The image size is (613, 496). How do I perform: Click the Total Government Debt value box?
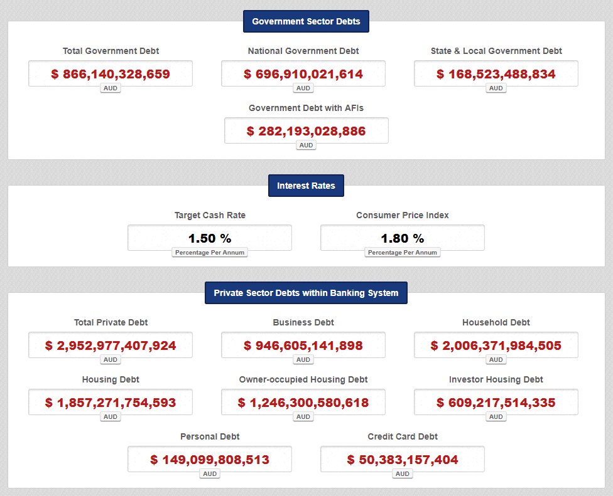pyautogui.click(x=111, y=74)
